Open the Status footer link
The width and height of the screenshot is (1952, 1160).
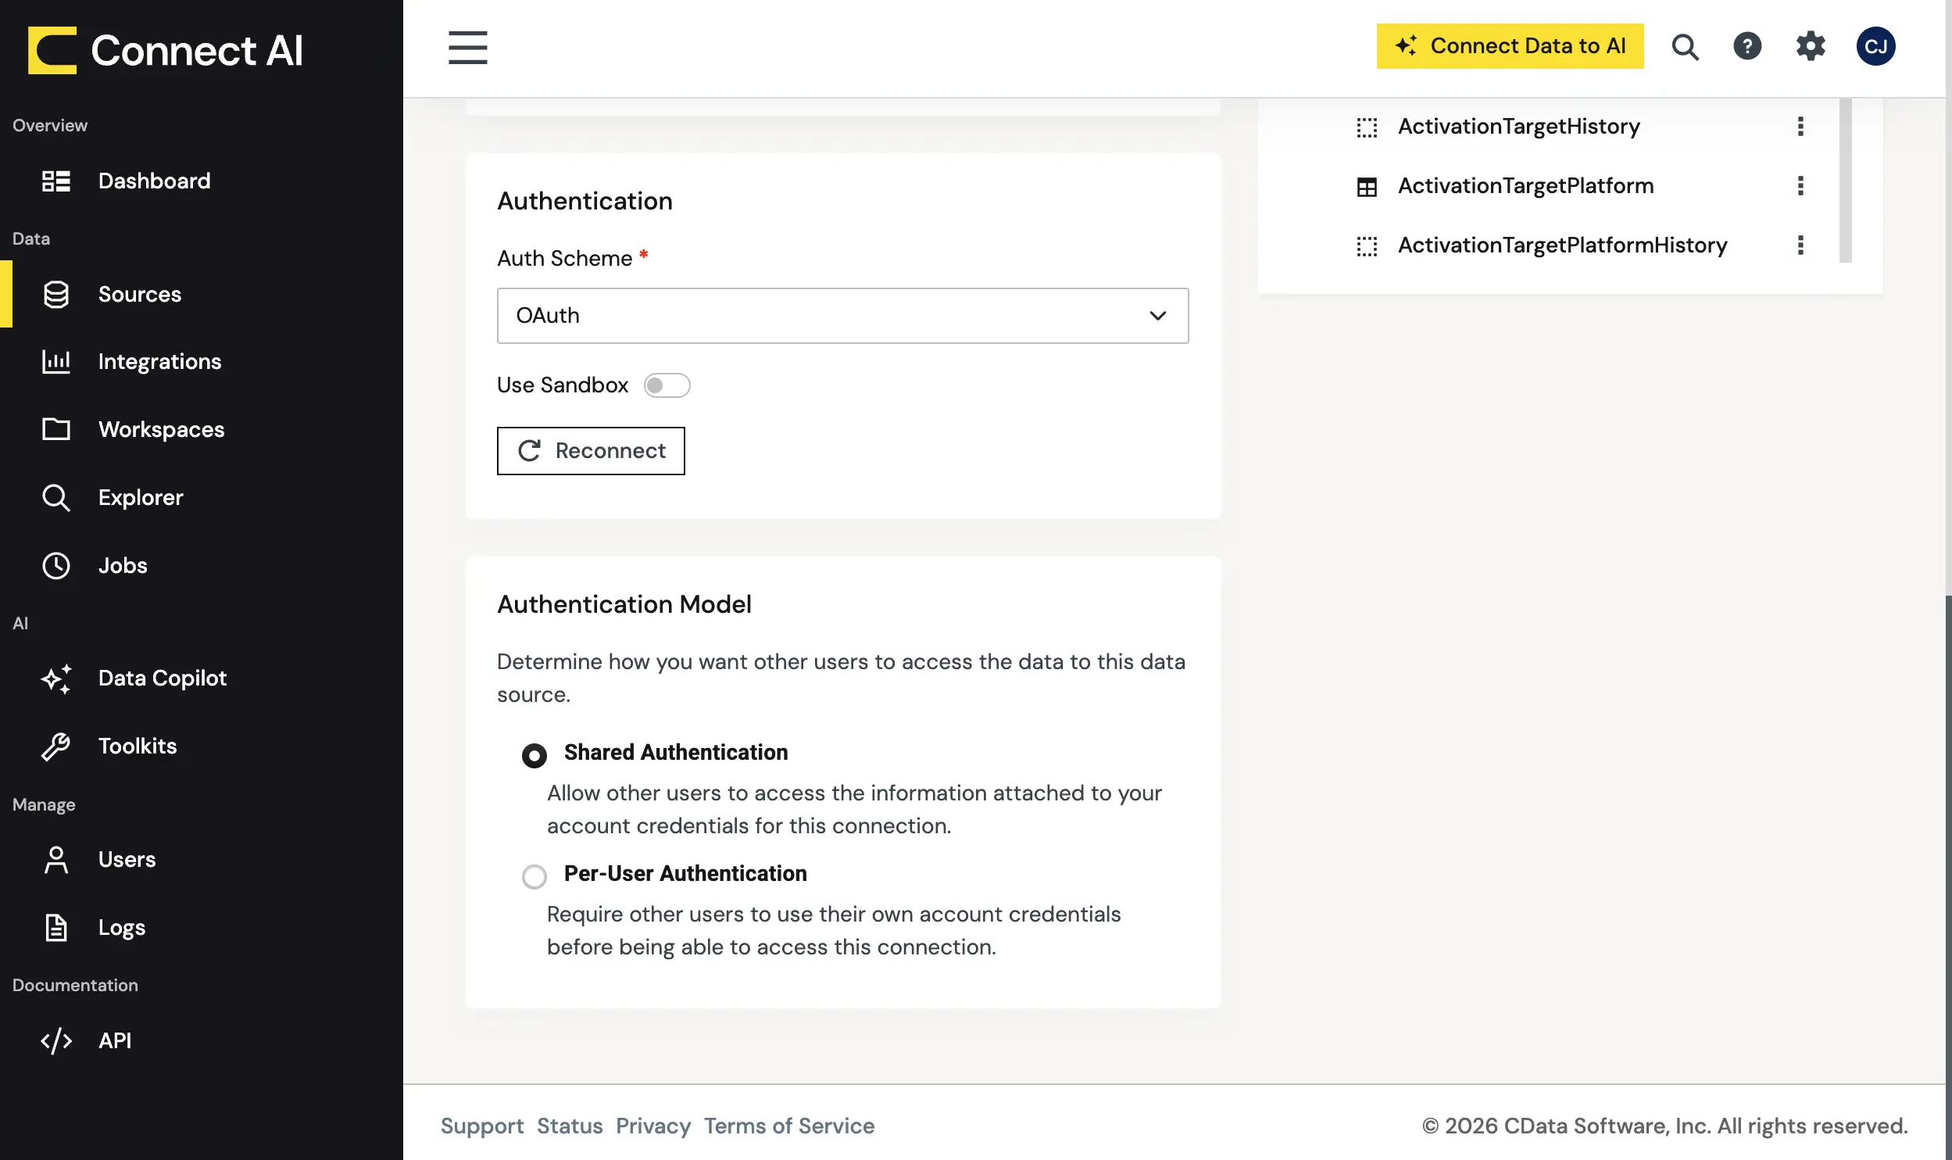570,1126
